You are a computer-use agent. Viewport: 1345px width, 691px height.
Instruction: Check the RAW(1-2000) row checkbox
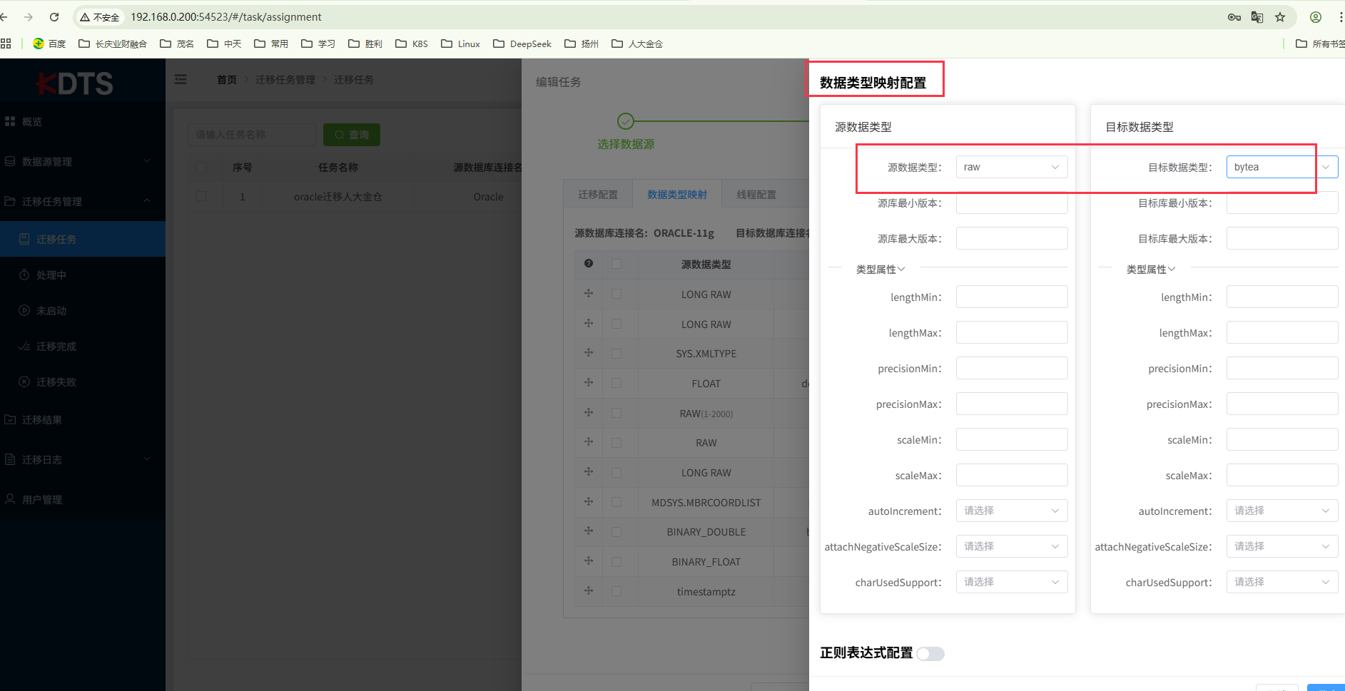coord(616,413)
